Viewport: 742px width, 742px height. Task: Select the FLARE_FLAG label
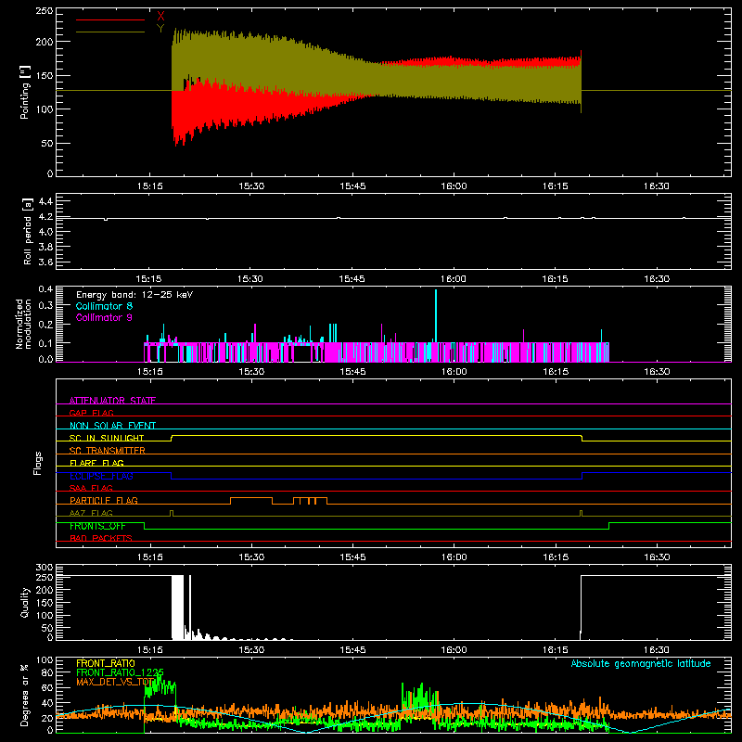click(96, 463)
